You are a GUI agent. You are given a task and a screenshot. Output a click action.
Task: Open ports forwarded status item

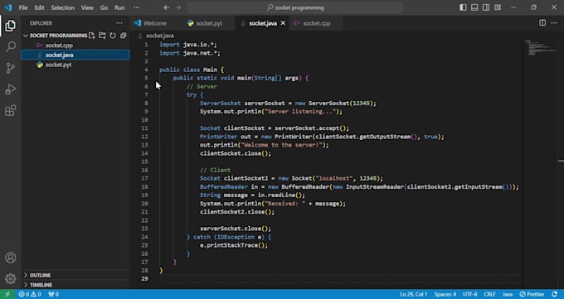click(x=53, y=294)
